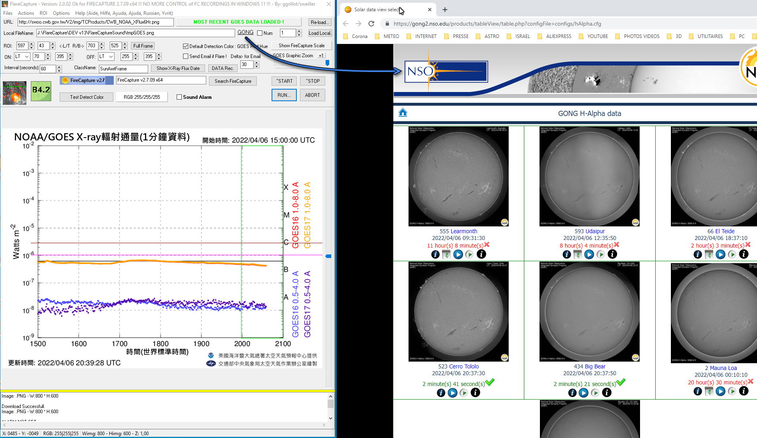
Task: Toggle the Num checkbox
Action: [x=260, y=33]
